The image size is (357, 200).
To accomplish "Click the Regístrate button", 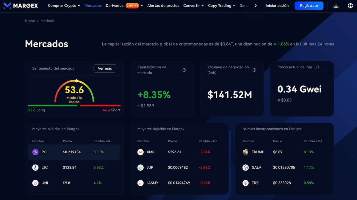I will [309, 5].
